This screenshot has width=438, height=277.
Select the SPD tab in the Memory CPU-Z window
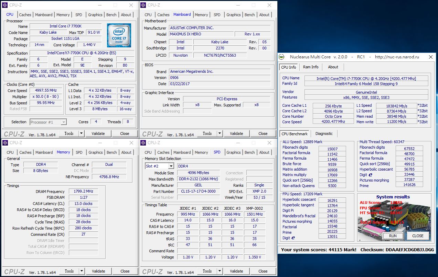click(79, 152)
